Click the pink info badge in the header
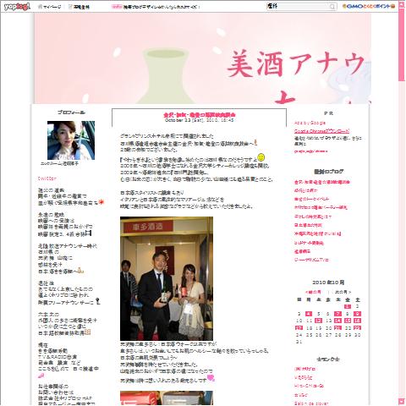This screenshot has width=406, height=406. pyautogui.click(x=117, y=7)
